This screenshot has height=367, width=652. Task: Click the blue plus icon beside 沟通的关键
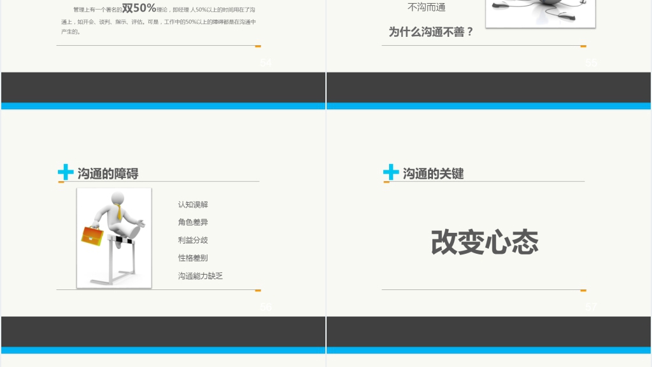(x=391, y=171)
